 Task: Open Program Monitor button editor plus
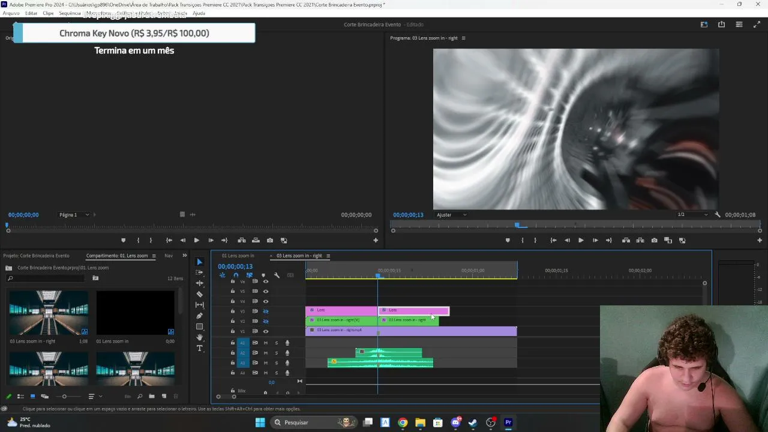tap(760, 240)
